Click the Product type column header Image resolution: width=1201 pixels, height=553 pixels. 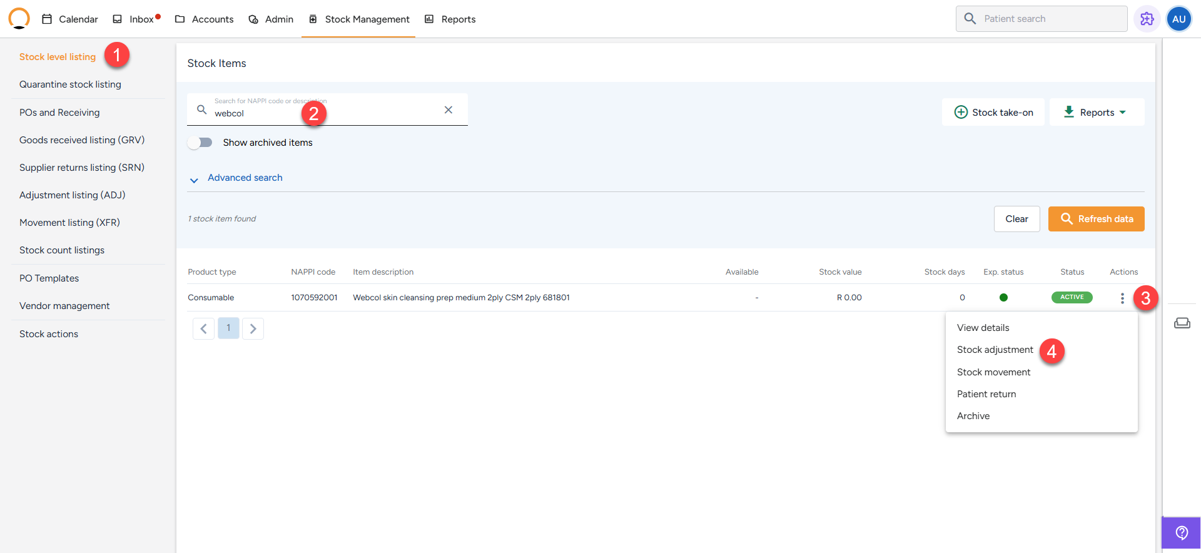coord(212,272)
